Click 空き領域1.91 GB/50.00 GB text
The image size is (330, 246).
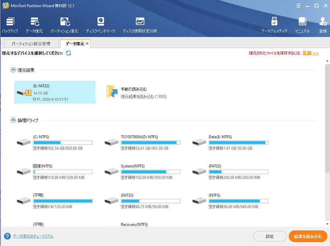pyautogui.click(x=231, y=148)
